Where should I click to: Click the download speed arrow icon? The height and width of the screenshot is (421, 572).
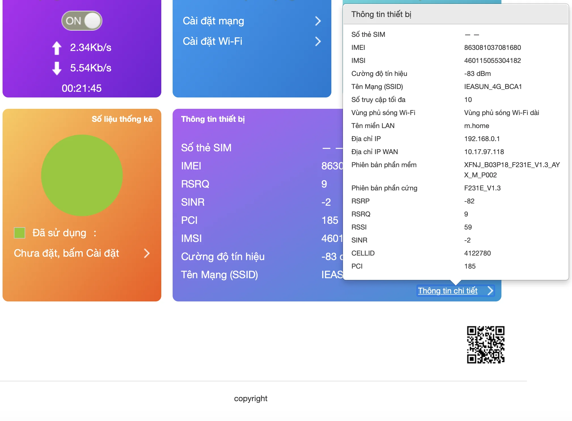pos(57,68)
